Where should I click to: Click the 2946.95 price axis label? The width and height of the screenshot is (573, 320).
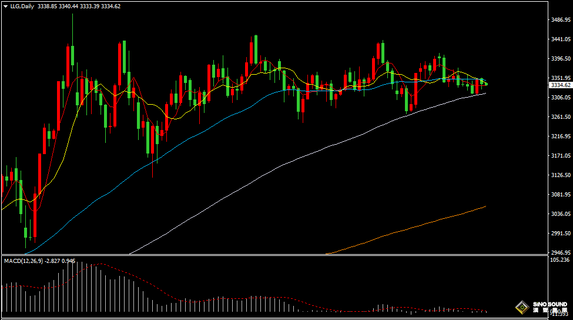[x=561, y=252]
